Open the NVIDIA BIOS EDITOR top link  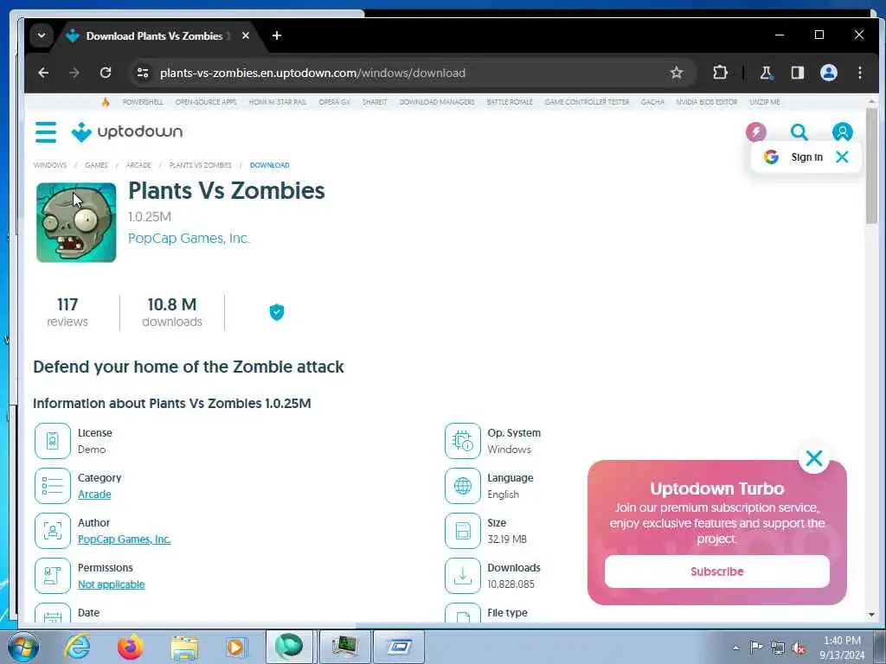click(707, 102)
